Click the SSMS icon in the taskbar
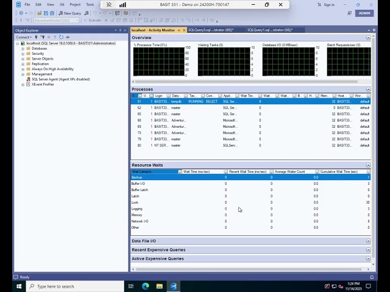 (173, 287)
